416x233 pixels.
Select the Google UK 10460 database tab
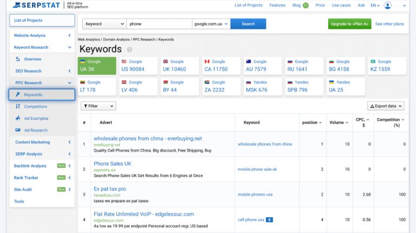coord(180,66)
